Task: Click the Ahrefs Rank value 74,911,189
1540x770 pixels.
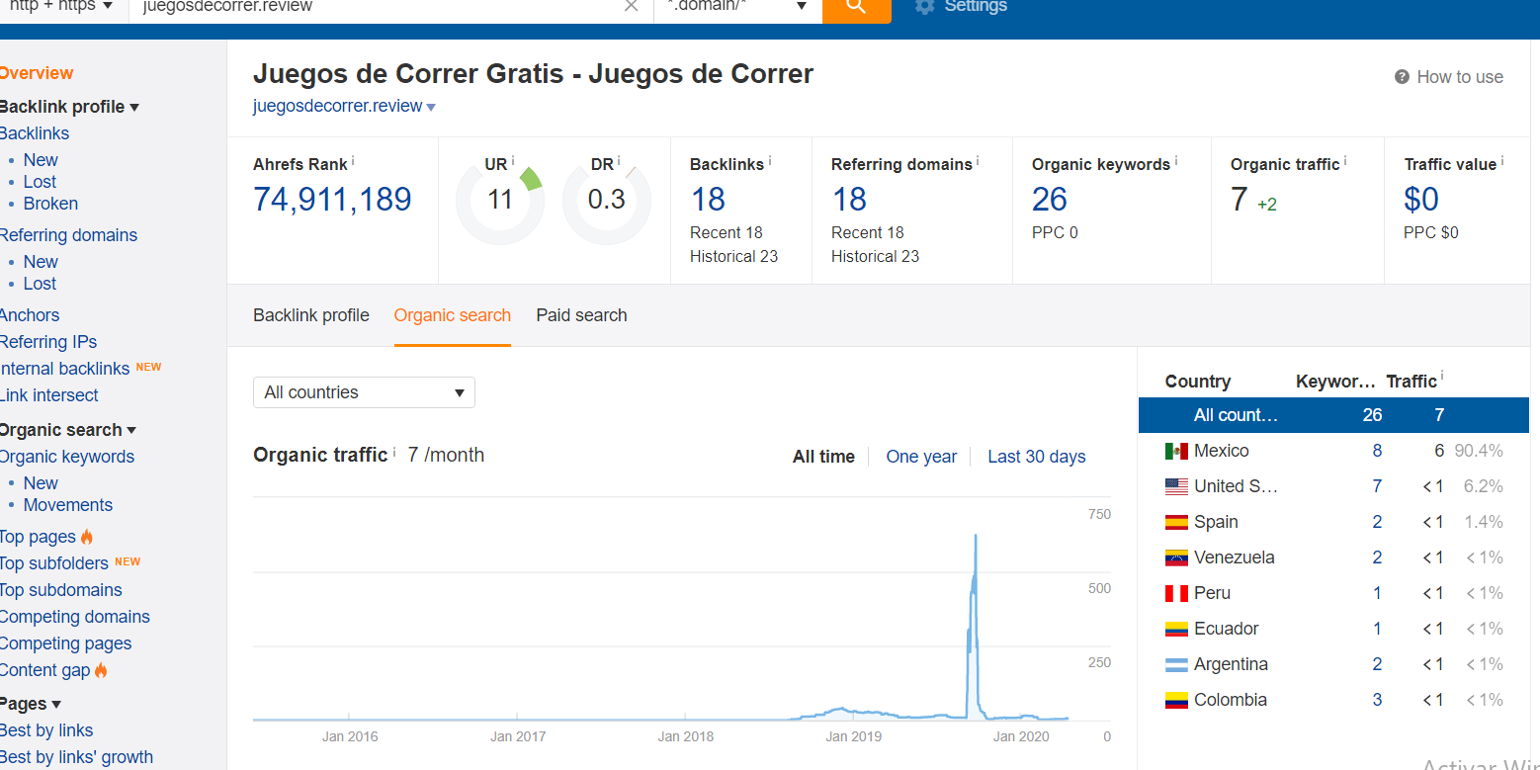Action: tap(332, 200)
